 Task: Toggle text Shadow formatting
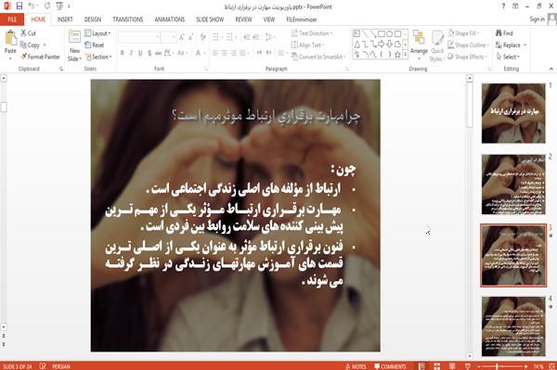[x=149, y=53]
